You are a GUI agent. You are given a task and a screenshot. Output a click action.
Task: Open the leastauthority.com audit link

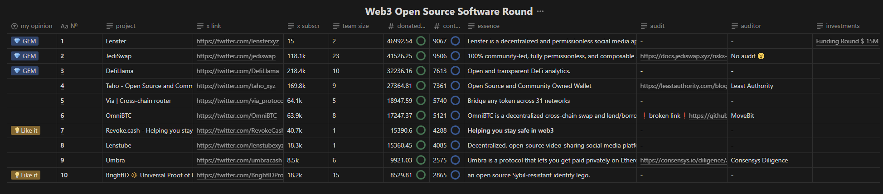[x=684, y=86]
